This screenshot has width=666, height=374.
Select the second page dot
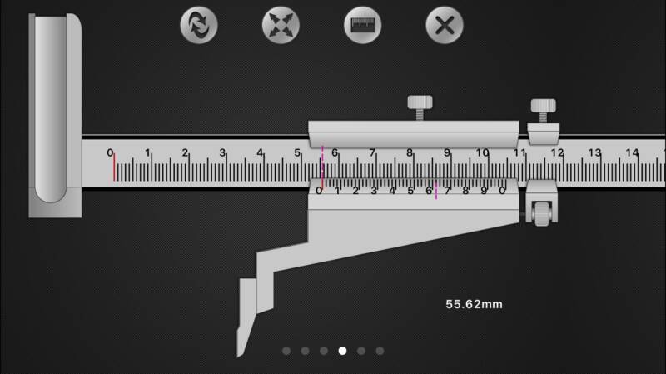pyautogui.click(x=305, y=351)
